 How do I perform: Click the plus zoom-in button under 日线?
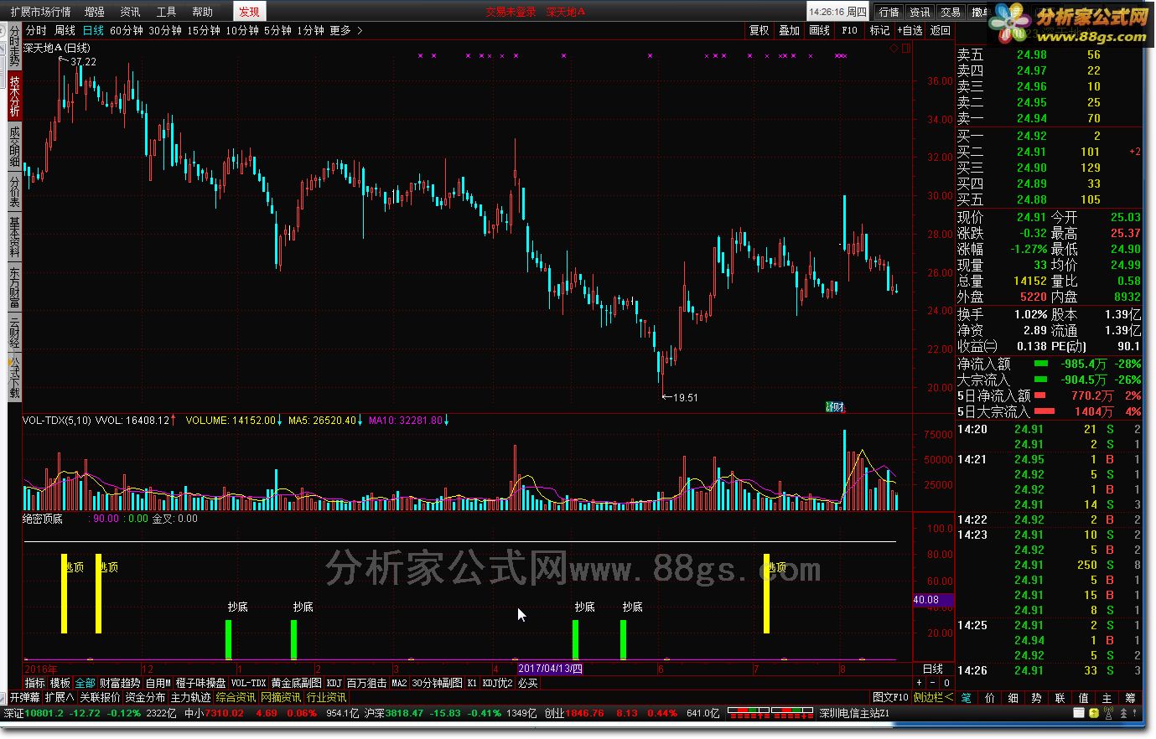click(x=920, y=683)
